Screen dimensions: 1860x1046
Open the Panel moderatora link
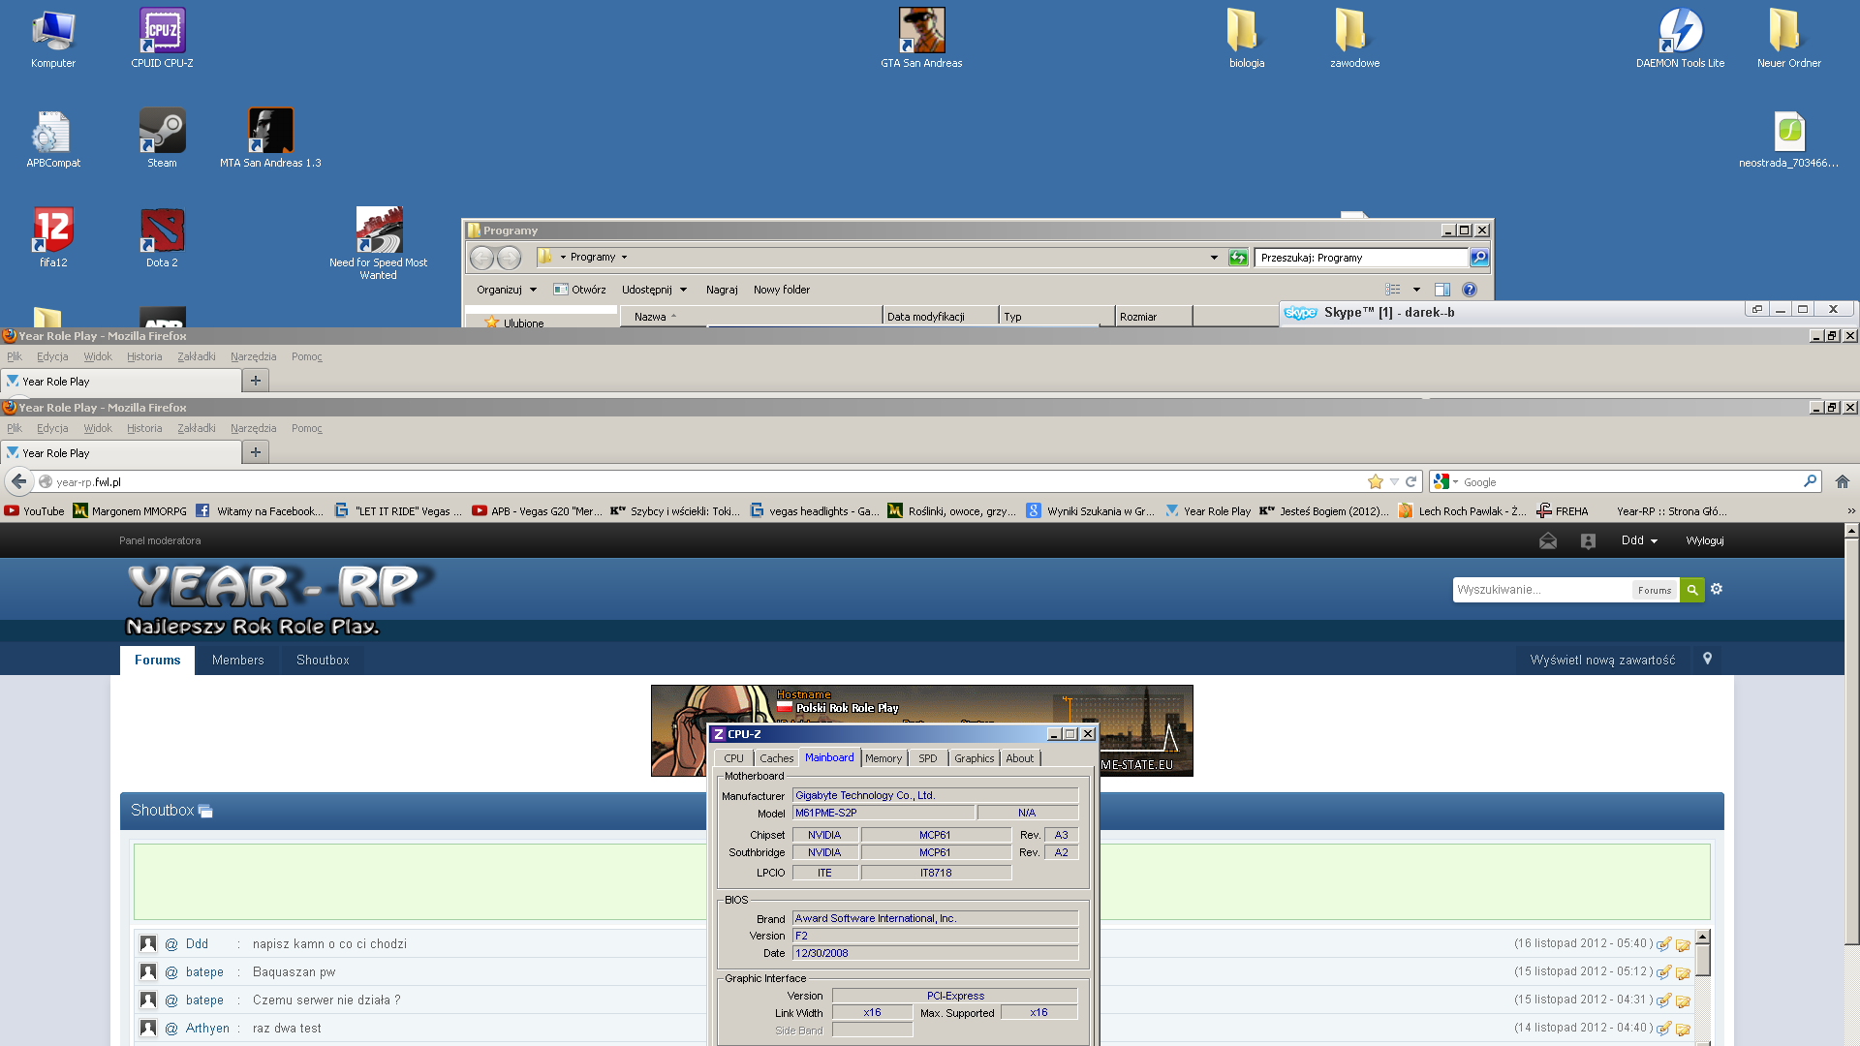(160, 540)
